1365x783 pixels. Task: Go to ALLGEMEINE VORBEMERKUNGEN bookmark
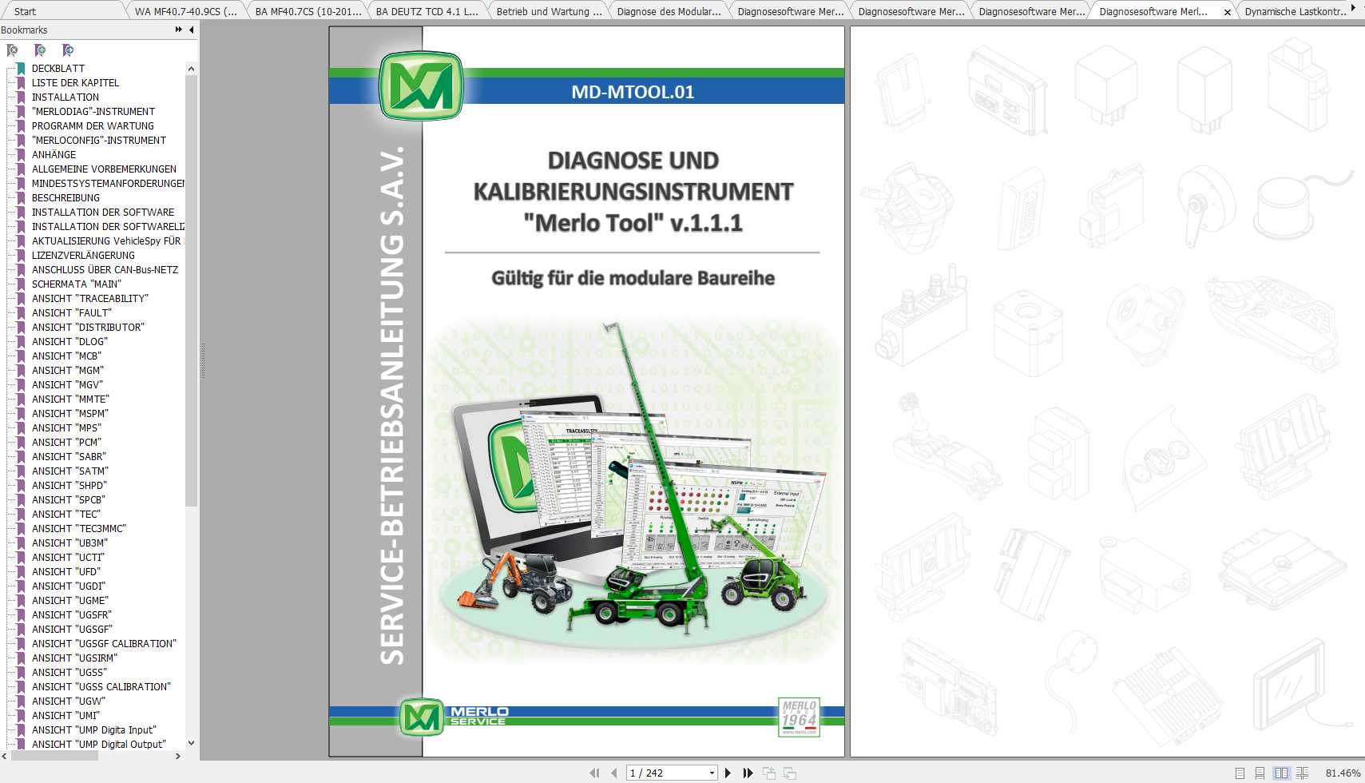click(104, 169)
